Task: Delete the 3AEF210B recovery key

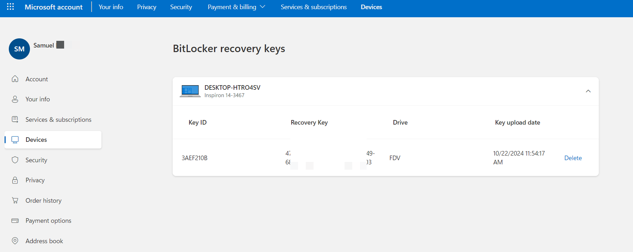Action: [x=573, y=158]
